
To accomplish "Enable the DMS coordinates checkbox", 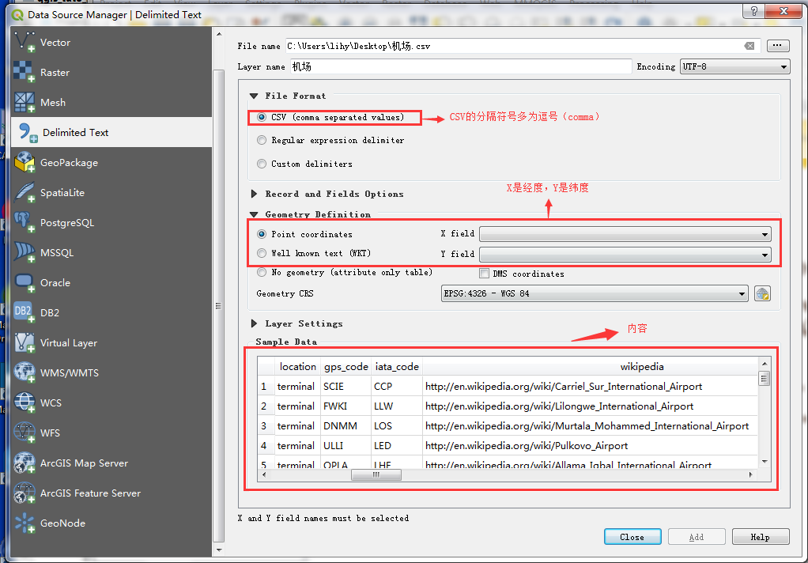I will point(485,274).
